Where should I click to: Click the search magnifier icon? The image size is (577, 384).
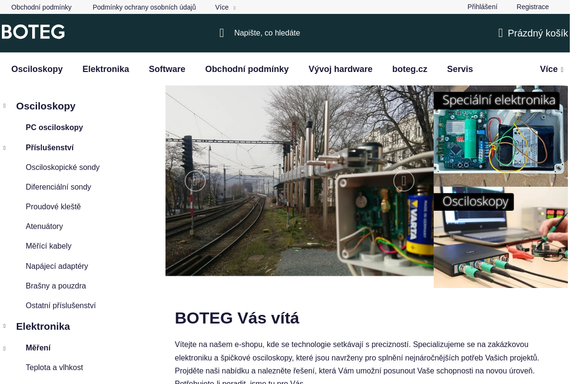click(x=222, y=33)
